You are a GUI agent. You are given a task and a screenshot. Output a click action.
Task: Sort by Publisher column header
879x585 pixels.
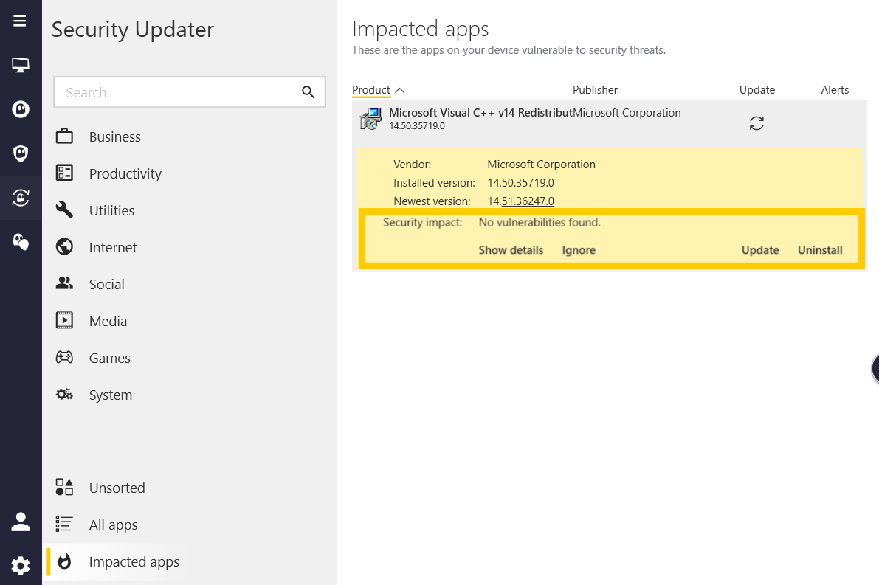pos(595,90)
